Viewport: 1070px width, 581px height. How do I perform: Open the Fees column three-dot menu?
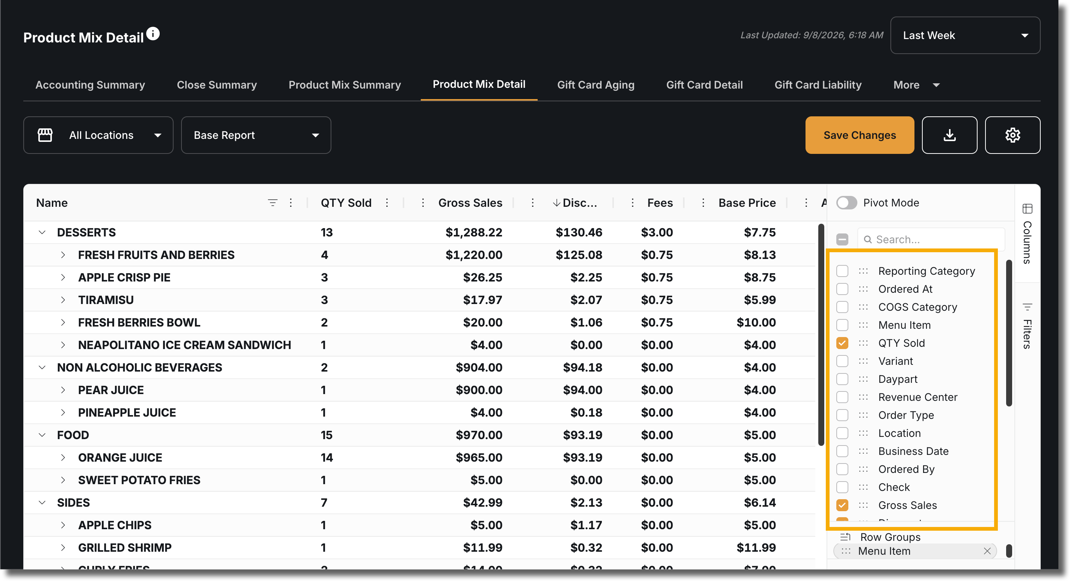(632, 203)
